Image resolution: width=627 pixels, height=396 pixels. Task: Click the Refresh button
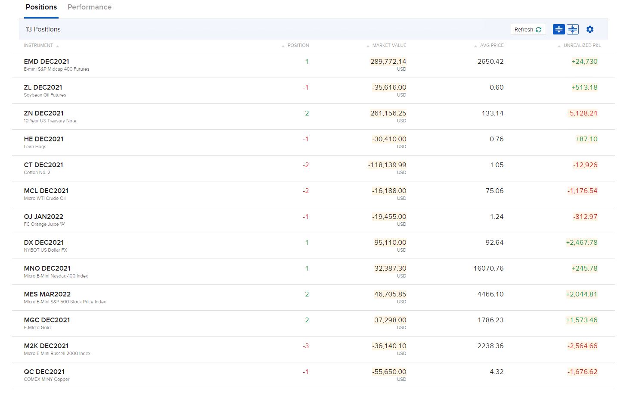point(528,29)
